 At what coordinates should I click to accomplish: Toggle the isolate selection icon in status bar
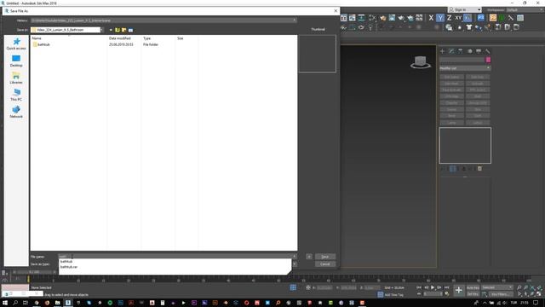pos(293,287)
